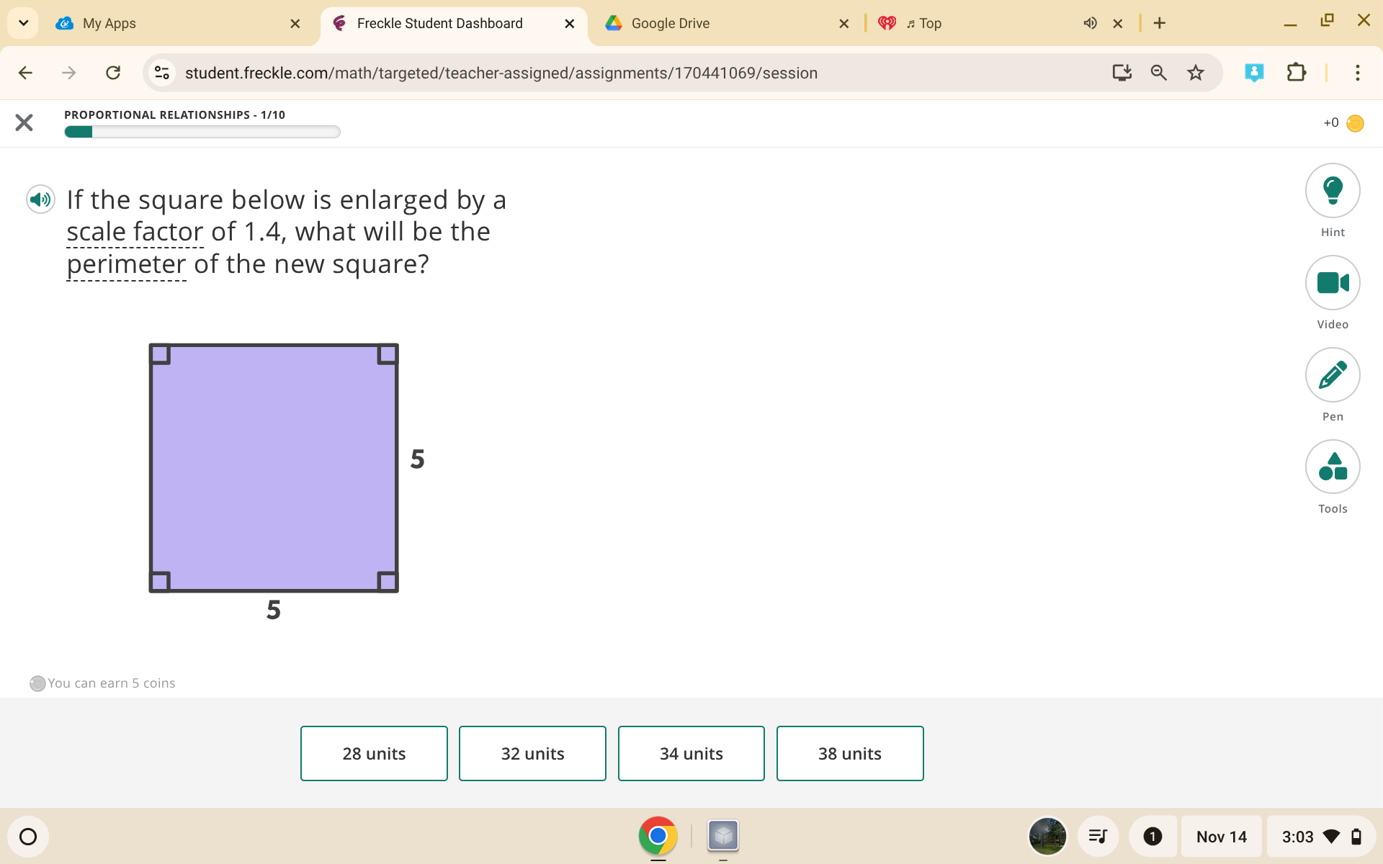Select the Pen annotation tool
Image resolution: width=1383 pixels, height=864 pixels.
(x=1332, y=374)
